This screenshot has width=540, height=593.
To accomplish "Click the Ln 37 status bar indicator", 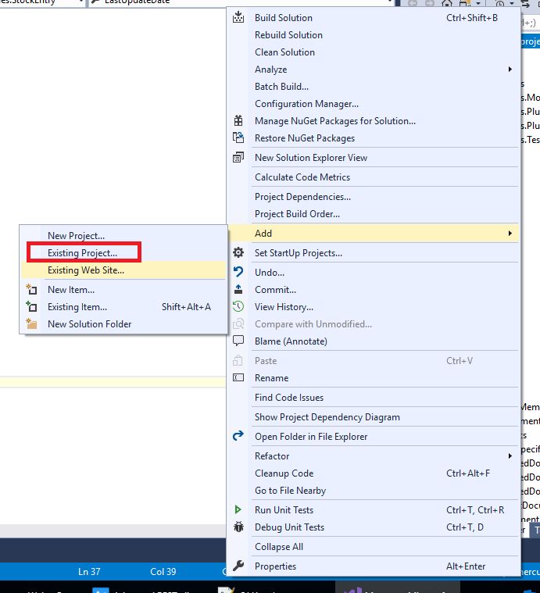I will click(x=89, y=571).
